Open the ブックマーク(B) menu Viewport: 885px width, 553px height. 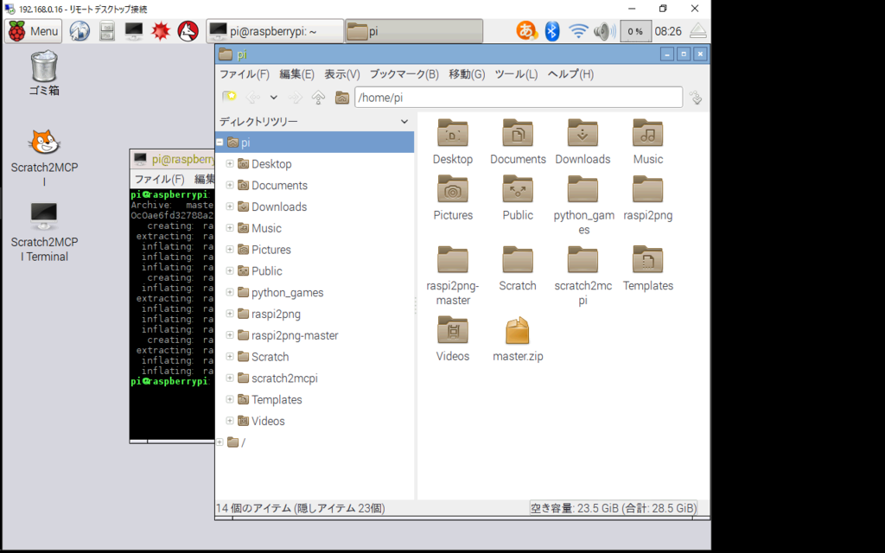pos(404,74)
